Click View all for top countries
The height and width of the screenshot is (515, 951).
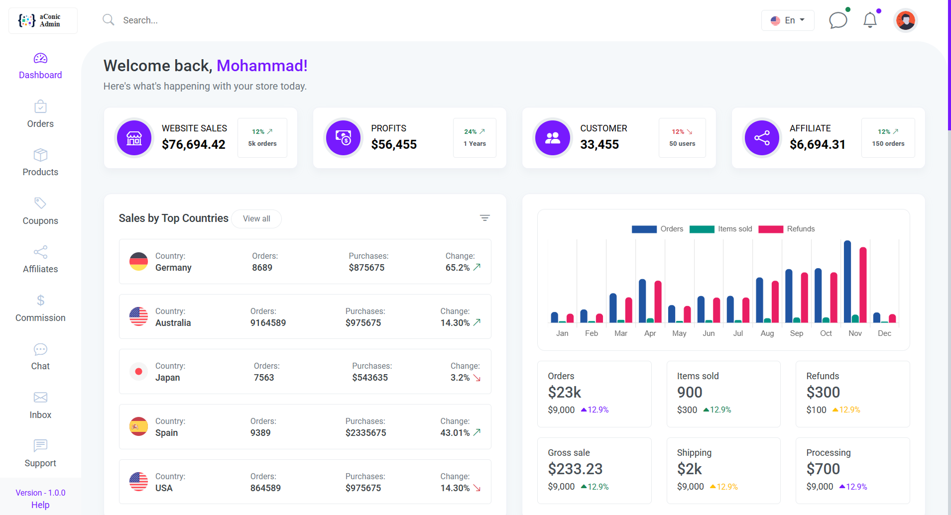tap(256, 219)
